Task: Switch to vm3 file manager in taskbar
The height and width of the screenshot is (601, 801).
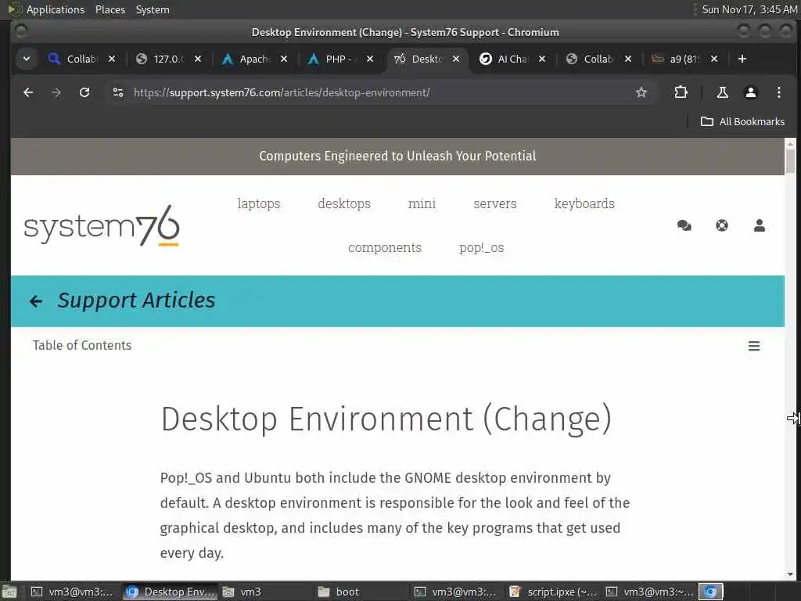Action: click(265, 592)
